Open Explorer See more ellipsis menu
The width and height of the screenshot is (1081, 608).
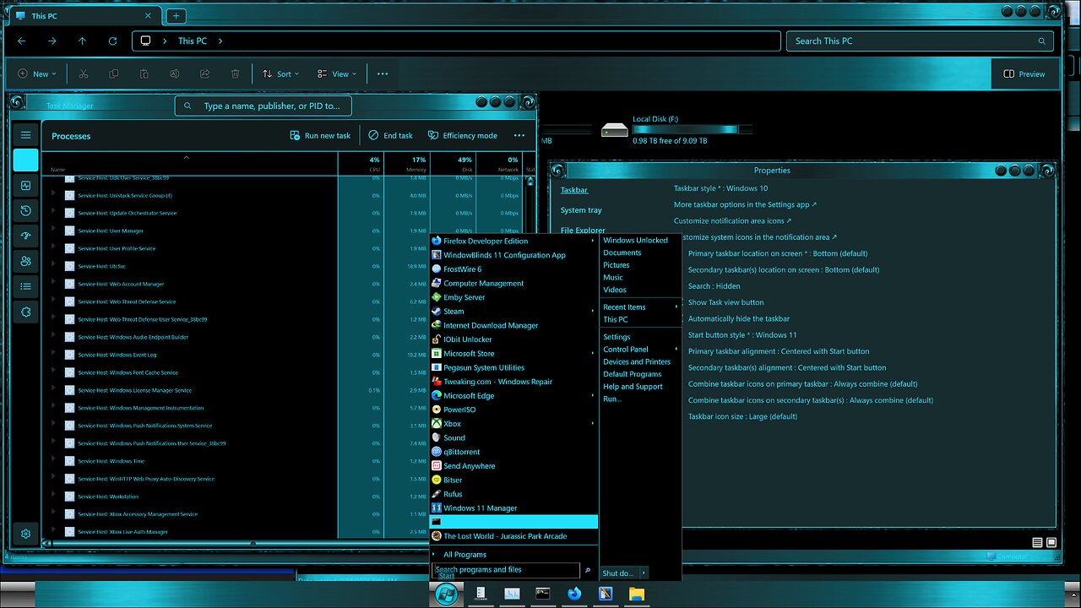(x=383, y=73)
